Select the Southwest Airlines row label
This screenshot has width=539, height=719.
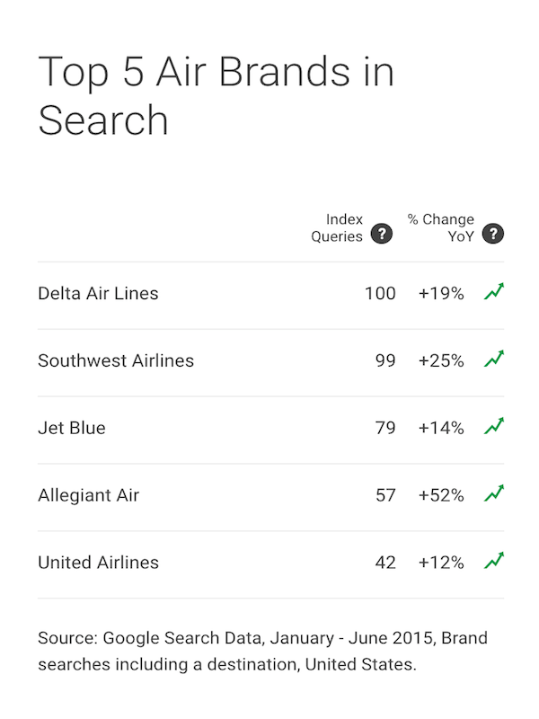pyautogui.click(x=116, y=360)
